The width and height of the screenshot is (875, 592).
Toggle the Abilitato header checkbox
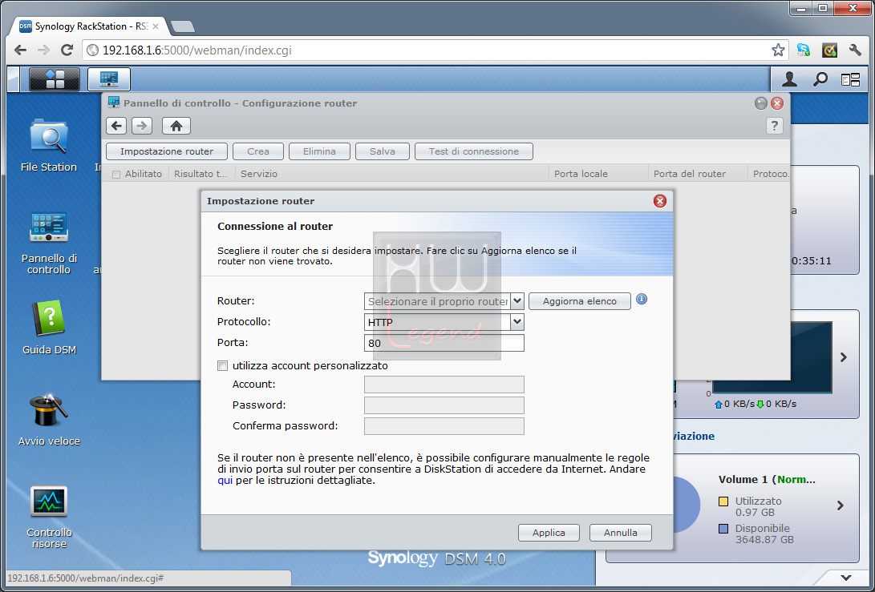[x=116, y=175]
